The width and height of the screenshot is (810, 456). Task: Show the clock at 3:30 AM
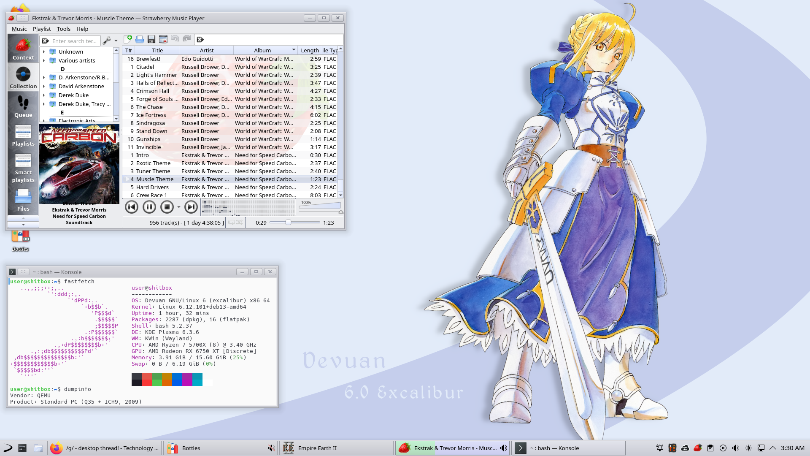[x=792, y=448]
